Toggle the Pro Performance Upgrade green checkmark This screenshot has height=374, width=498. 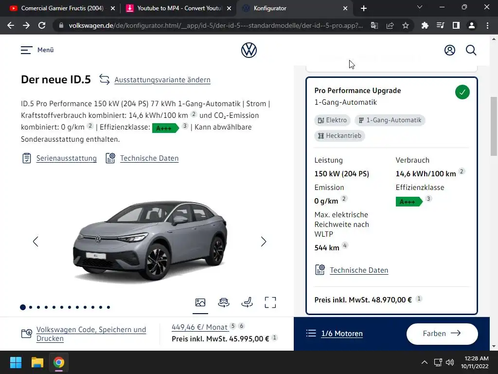(462, 92)
